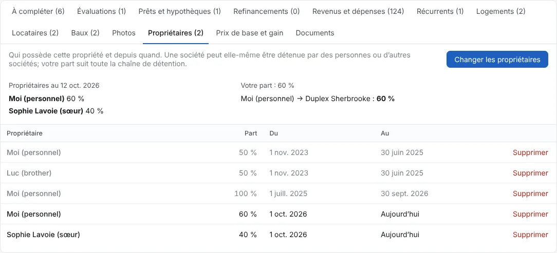
Task: Click 1 nov. 2023 in Luc row
Action: (289, 173)
